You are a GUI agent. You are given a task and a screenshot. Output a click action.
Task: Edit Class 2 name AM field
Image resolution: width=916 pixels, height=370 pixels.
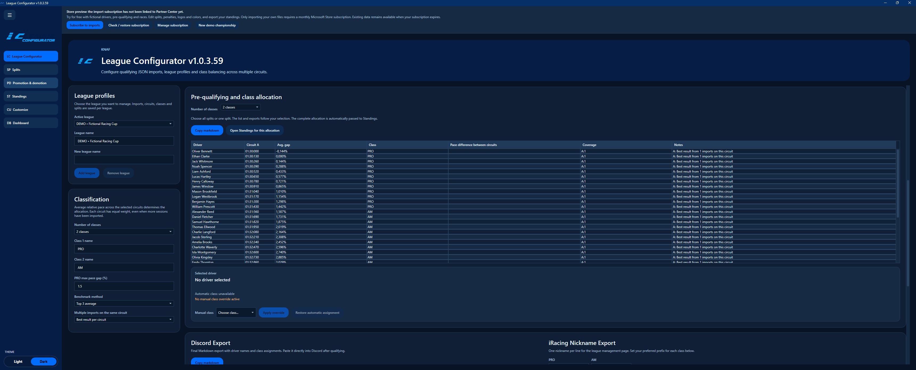pos(124,267)
